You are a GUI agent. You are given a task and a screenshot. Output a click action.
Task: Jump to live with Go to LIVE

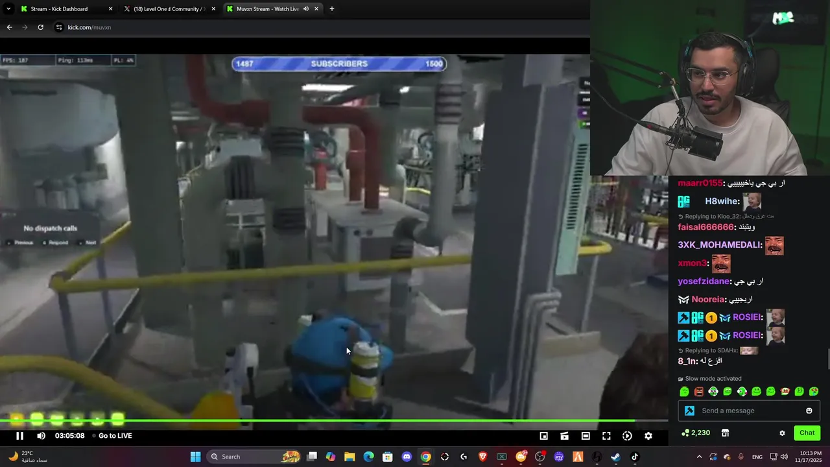click(115, 436)
